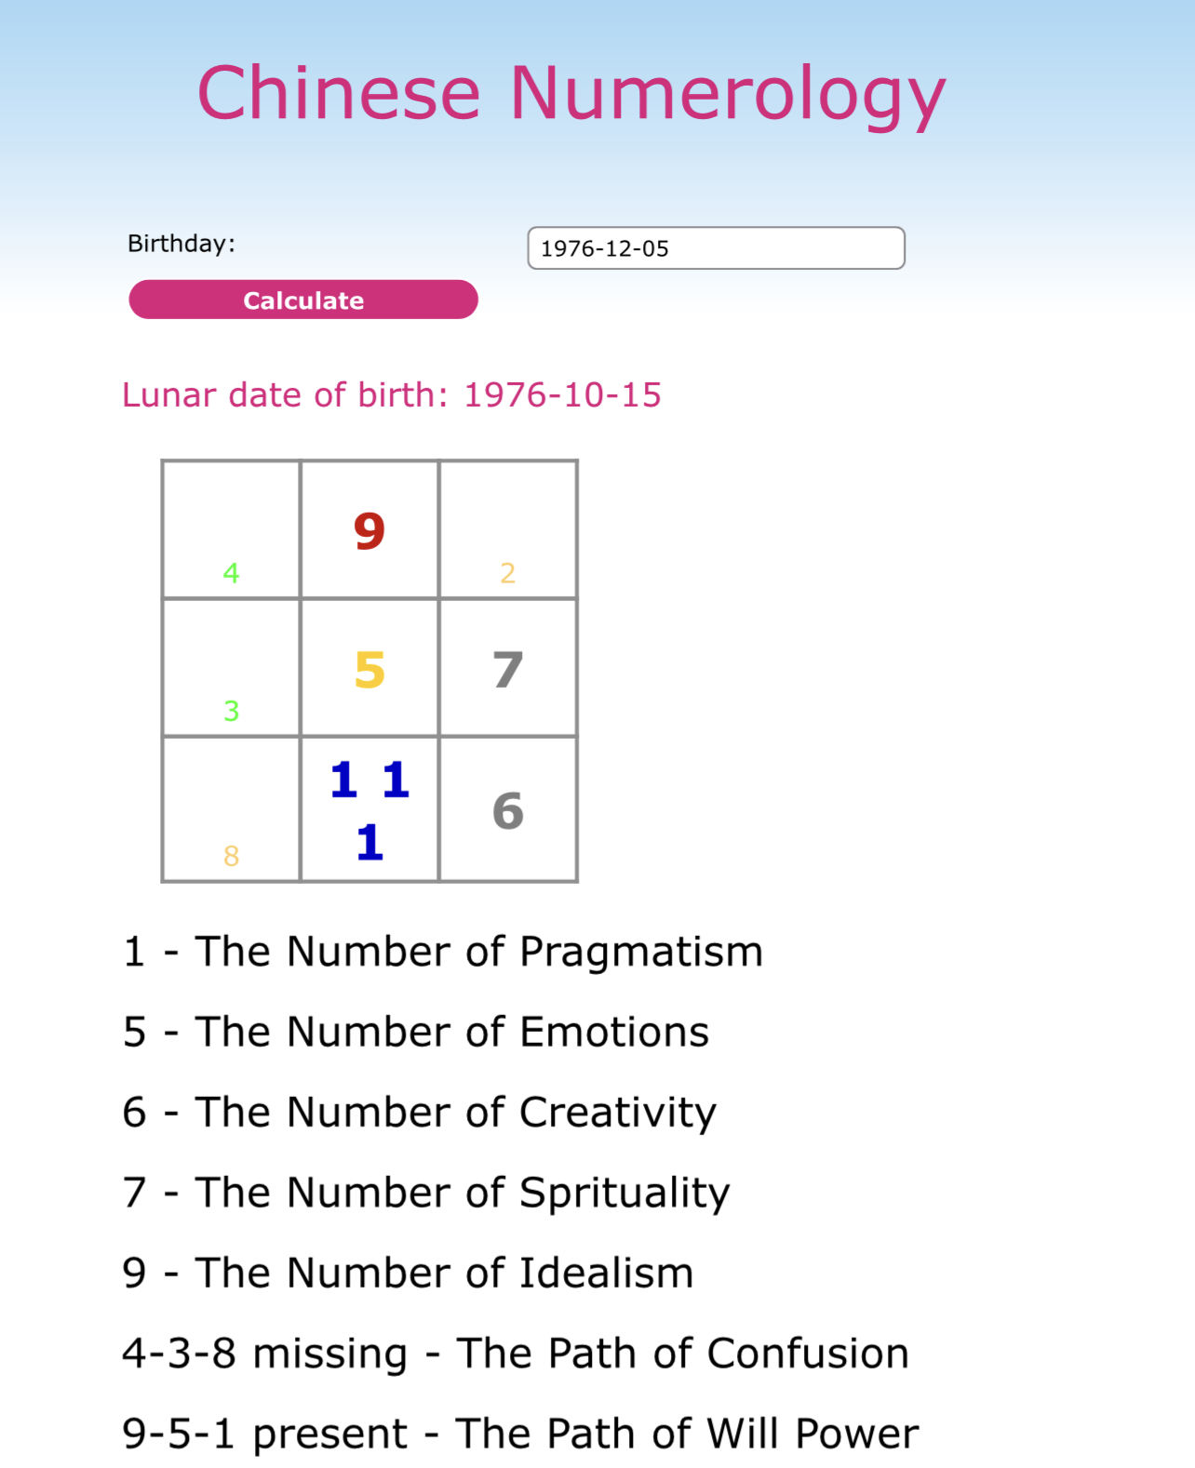Select the Number of Sprituality line
Image resolution: width=1195 pixels, height=1468 pixels.
pyautogui.click(x=425, y=1193)
